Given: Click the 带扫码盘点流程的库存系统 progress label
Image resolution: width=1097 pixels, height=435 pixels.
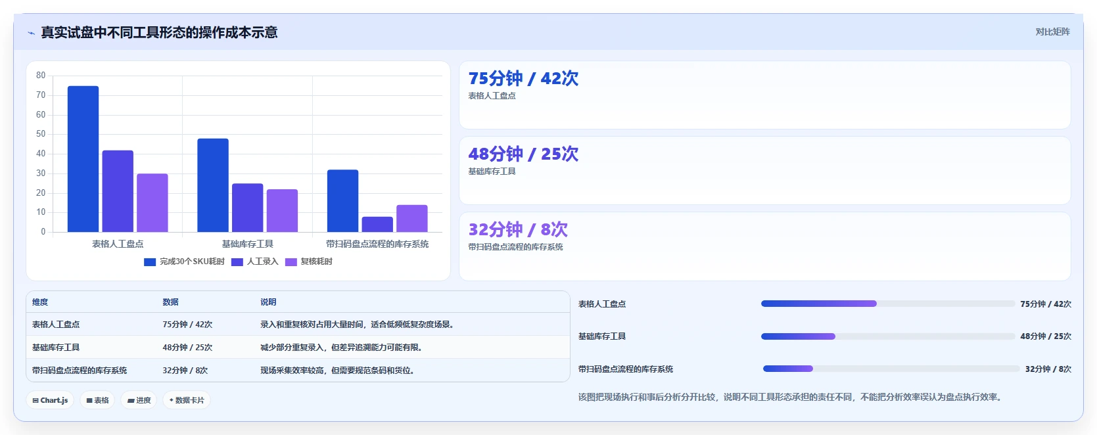Looking at the screenshot, I should 626,369.
